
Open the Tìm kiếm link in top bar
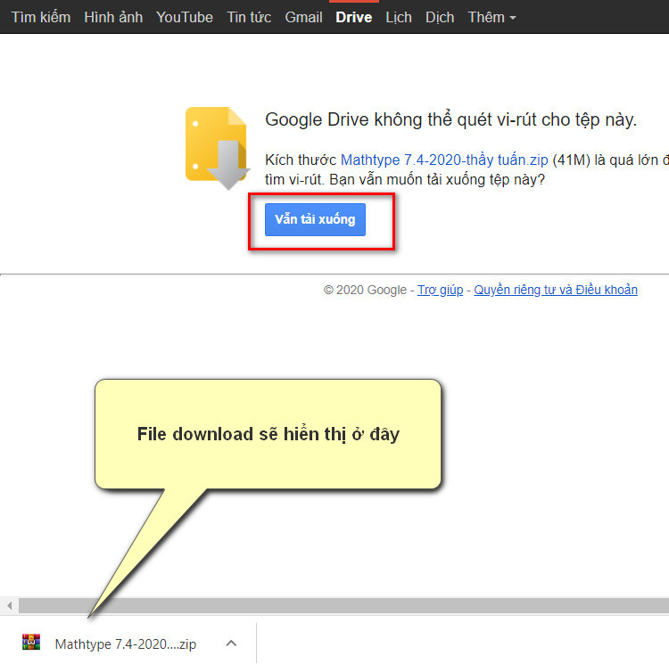click(41, 17)
